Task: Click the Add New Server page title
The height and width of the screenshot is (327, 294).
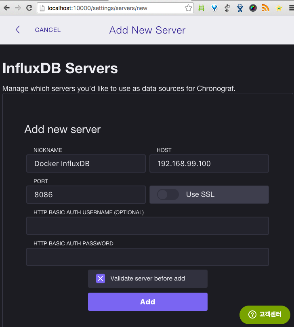Action: point(147,30)
